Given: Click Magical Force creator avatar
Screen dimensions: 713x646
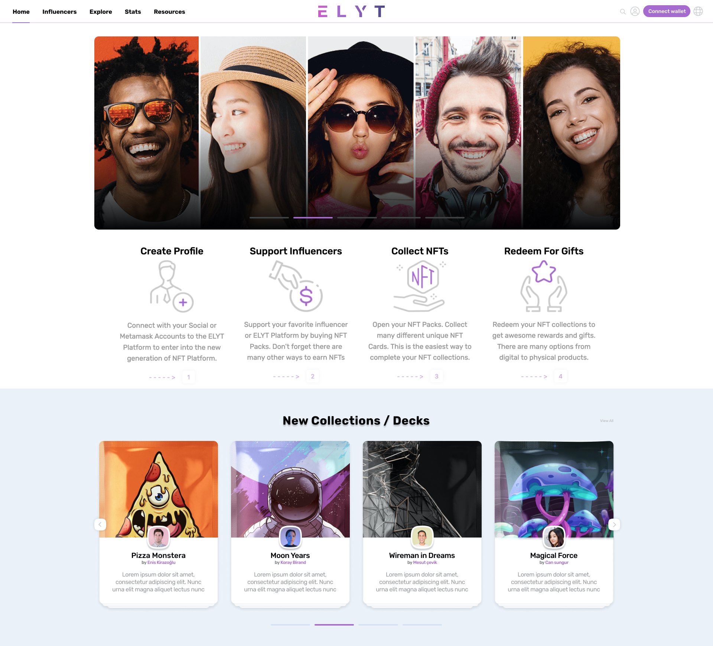Looking at the screenshot, I should [554, 537].
